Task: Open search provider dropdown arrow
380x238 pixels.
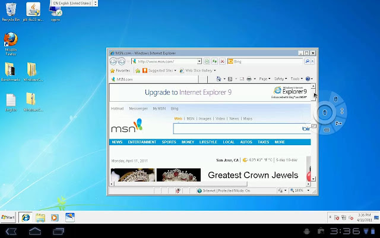Action: 313,61
